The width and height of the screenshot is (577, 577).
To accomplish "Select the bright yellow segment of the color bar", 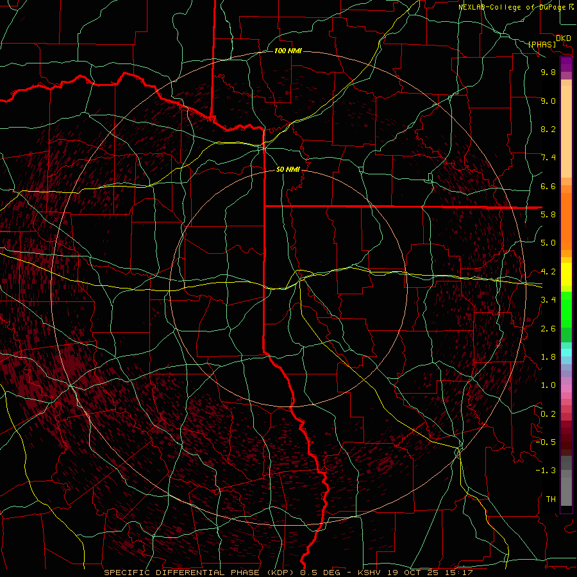I will [x=566, y=274].
